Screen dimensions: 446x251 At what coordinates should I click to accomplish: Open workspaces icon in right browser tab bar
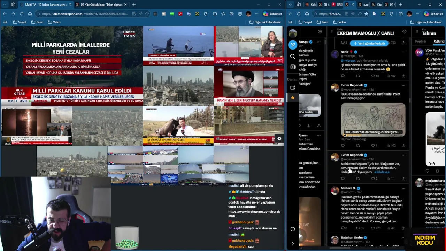[299, 5]
